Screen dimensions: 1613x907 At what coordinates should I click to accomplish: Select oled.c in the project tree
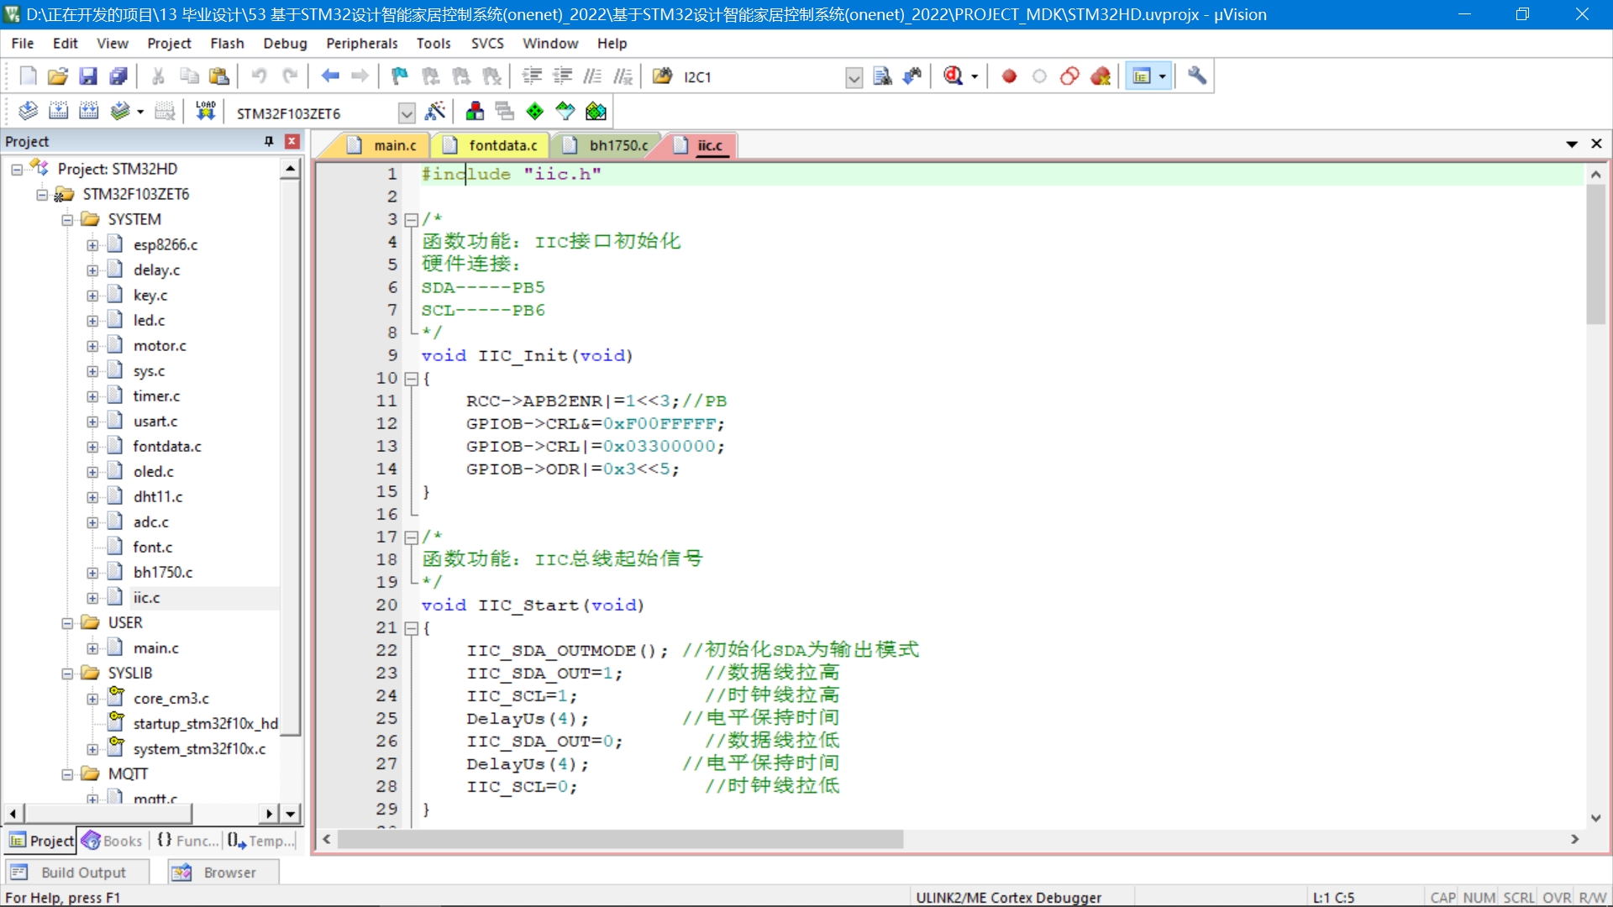(153, 472)
